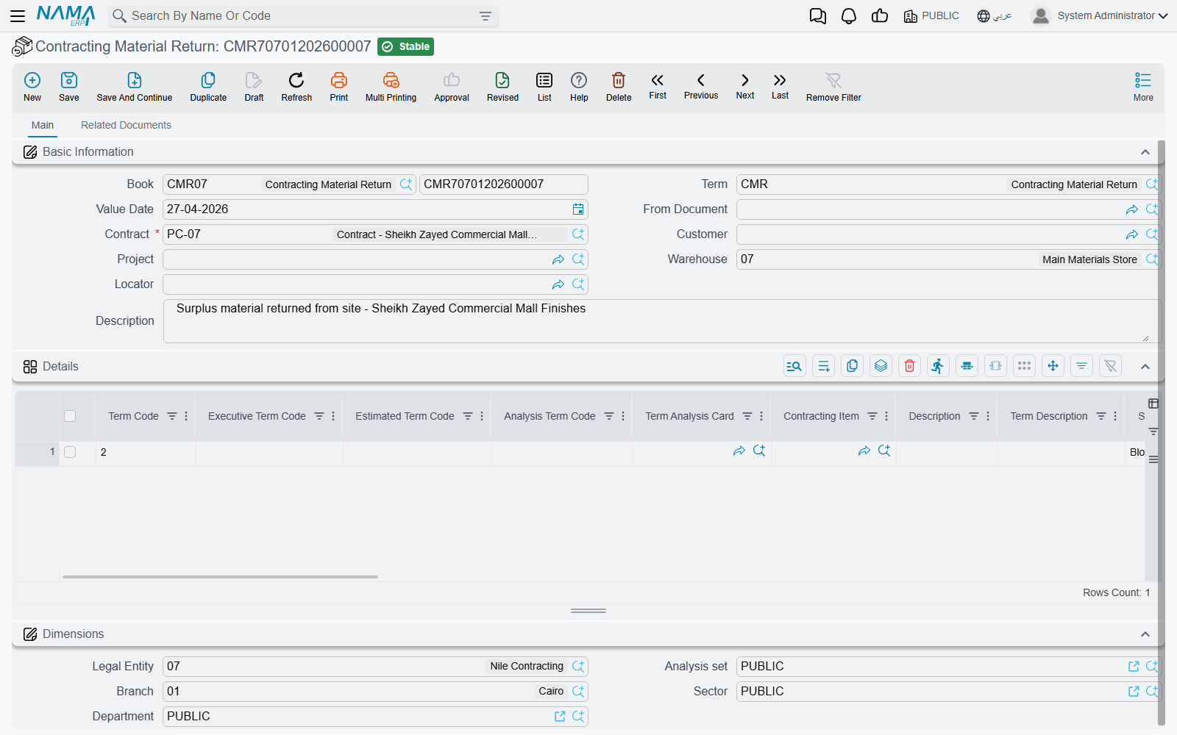This screenshot has width=1177, height=735.
Task: Click the Term Code cell with value 2
Action: click(146, 452)
